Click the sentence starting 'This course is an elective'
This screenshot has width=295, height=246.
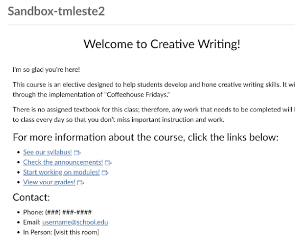(154, 84)
